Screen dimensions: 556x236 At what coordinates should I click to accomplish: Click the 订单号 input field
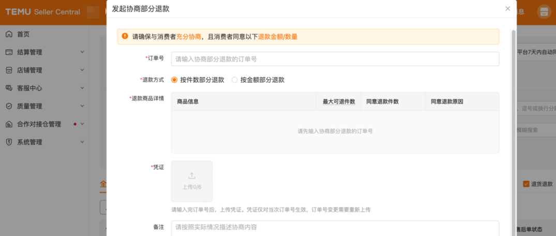click(x=335, y=59)
